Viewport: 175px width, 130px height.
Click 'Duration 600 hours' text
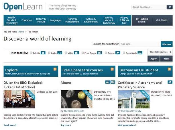click(161, 92)
